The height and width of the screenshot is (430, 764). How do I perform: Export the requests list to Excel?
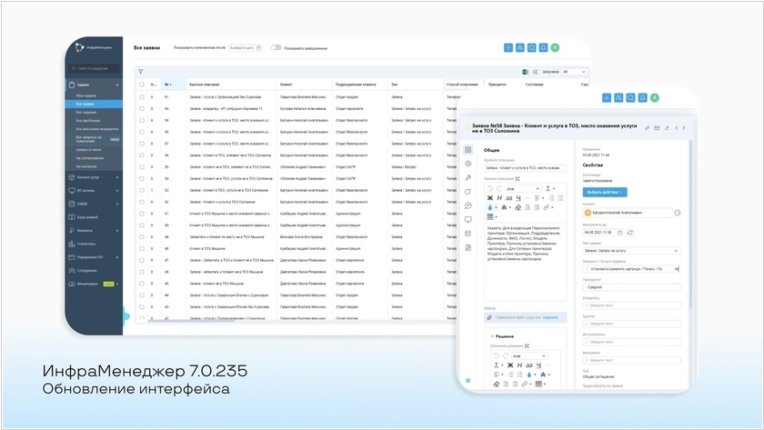coord(526,72)
